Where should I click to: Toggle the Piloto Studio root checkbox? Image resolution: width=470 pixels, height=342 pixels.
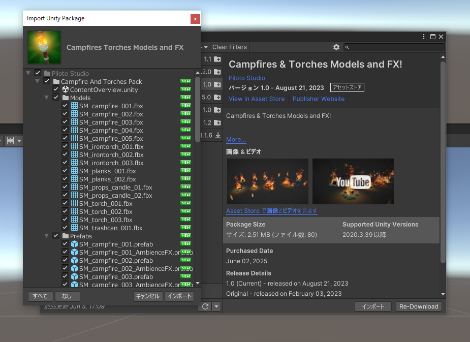(38, 74)
